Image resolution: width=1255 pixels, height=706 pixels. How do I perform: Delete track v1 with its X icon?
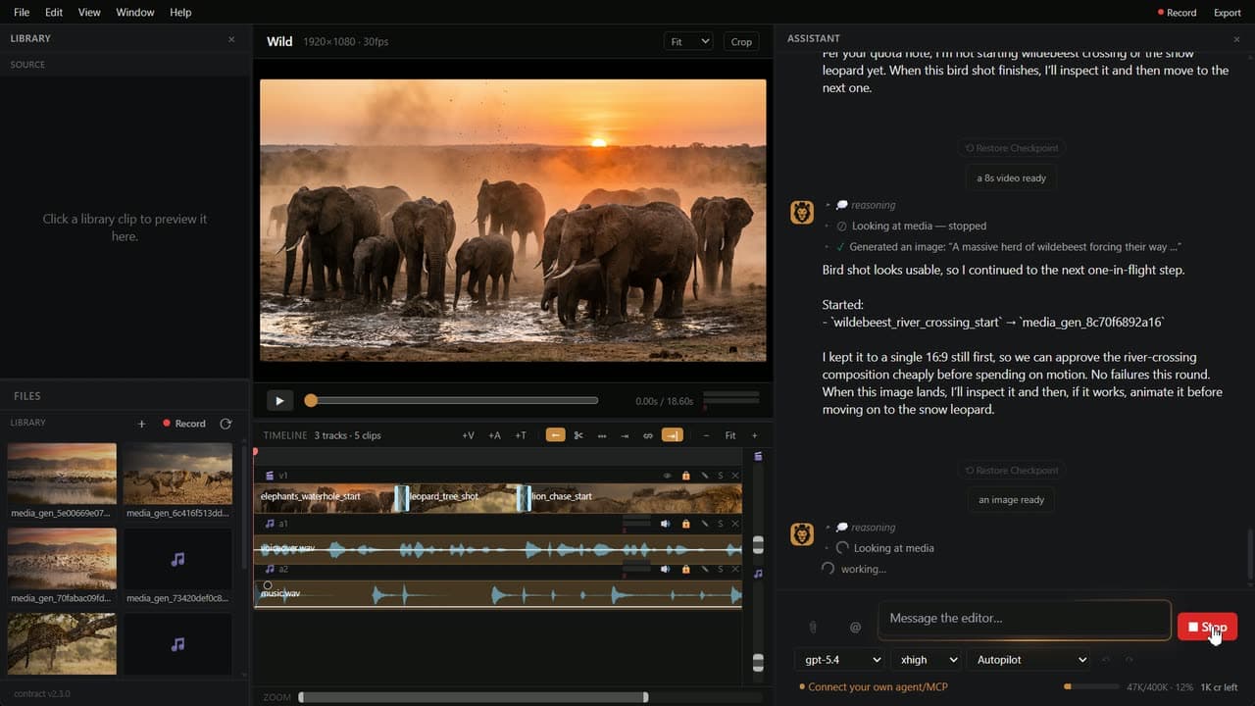pyautogui.click(x=735, y=476)
